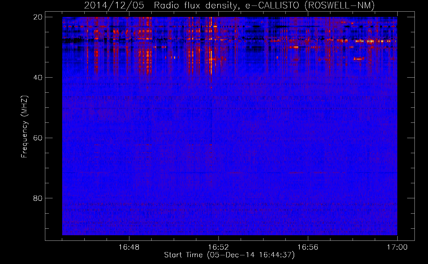
Task: Click the 20 frequency tick label
Action: tap(38, 17)
